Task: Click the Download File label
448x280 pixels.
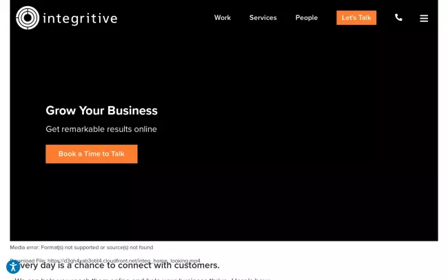Action: (x=28, y=261)
